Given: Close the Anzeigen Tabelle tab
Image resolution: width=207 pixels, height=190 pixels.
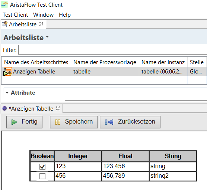Looking at the screenshot, I should pos(58,108).
